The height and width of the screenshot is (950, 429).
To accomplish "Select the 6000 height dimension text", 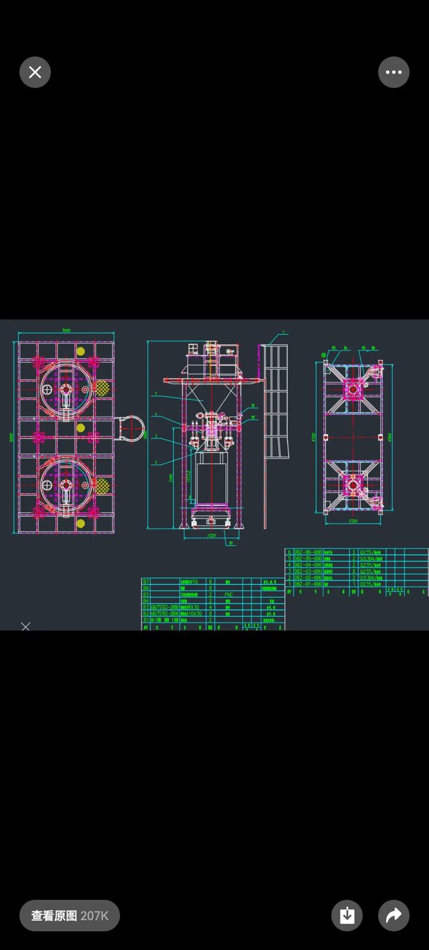I will point(11,438).
